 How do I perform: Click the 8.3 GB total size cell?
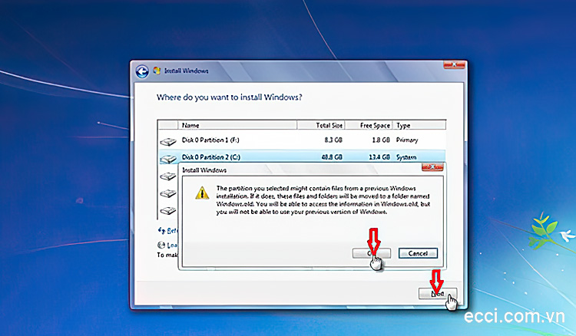(x=333, y=140)
